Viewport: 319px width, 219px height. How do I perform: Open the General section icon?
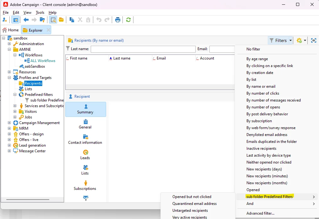86,122
